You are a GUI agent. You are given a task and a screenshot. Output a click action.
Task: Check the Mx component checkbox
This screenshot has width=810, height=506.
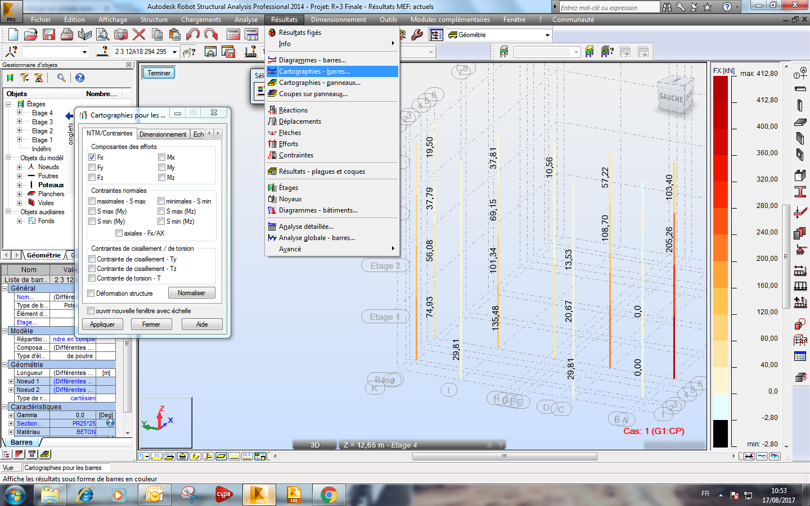click(x=161, y=157)
